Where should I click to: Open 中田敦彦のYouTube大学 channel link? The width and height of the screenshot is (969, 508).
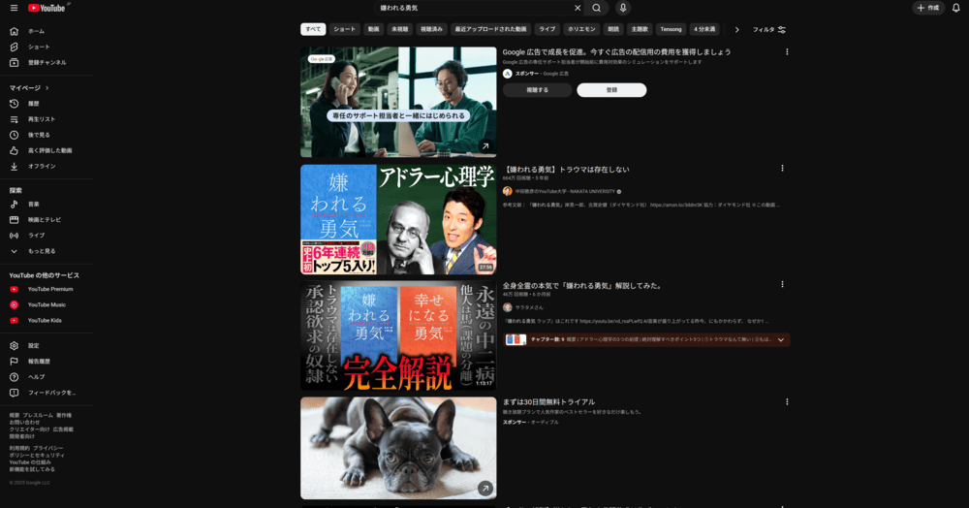[x=566, y=192]
